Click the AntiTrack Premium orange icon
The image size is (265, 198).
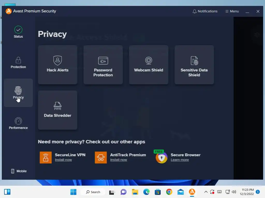pos(101,158)
